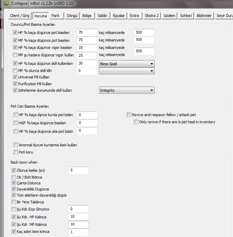The height and width of the screenshot is (237, 233).
Task: Tick the Bir Yere Takılınca checkbox
Action: pyautogui.click(x=14, y=202)
